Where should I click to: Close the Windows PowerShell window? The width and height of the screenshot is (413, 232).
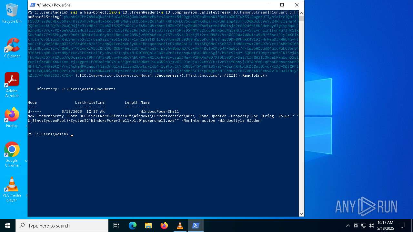(297, 5)
